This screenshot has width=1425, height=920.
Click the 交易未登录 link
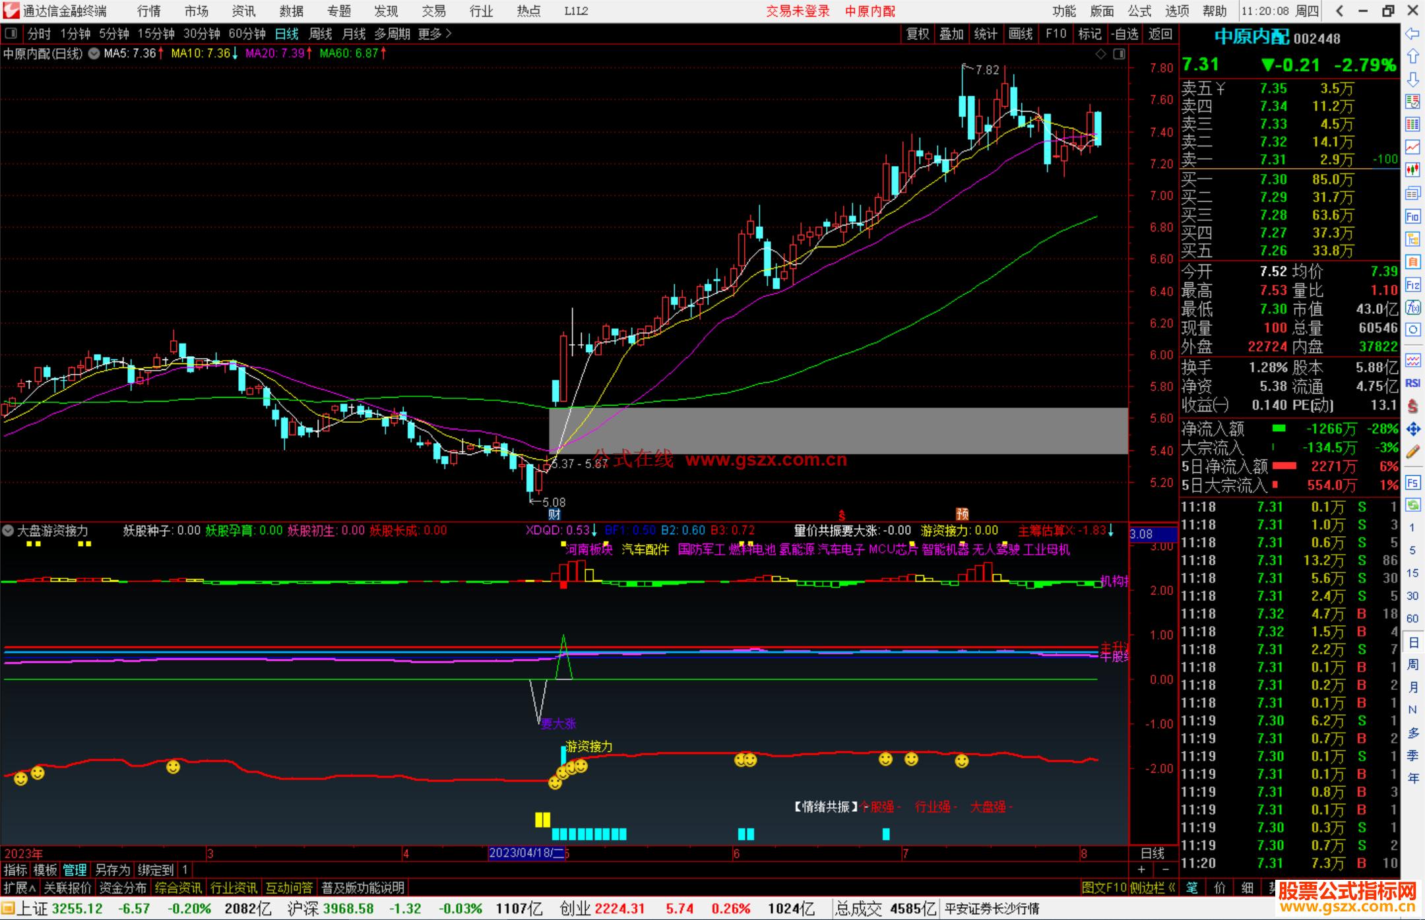coord(798,11)
